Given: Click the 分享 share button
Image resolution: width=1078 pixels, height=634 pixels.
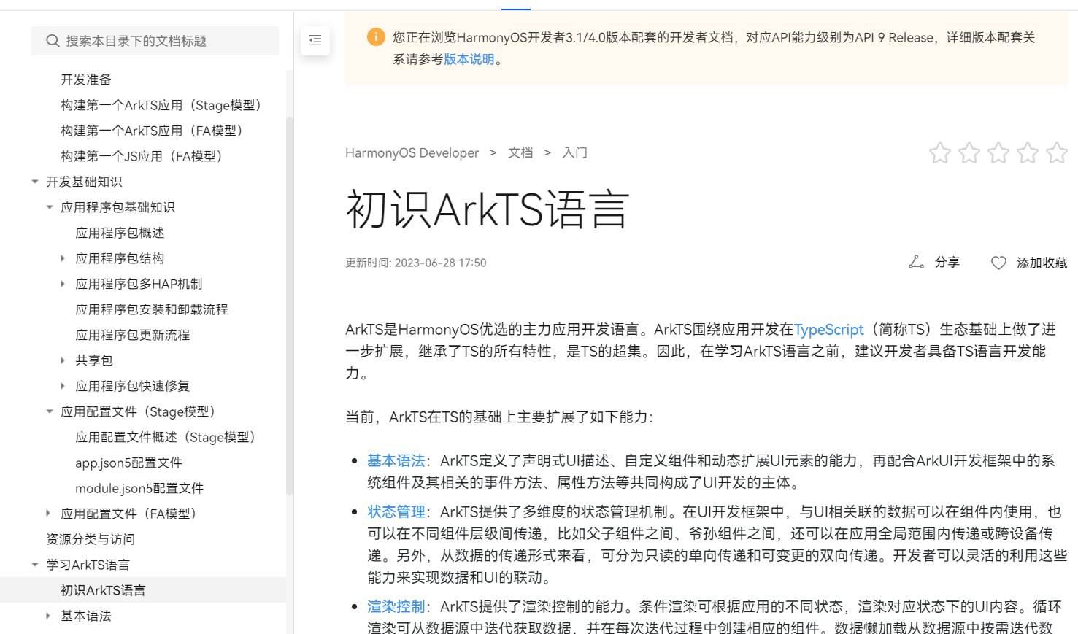Looking at the screenshot, I should pyautogui.click(x=933, y=262).
